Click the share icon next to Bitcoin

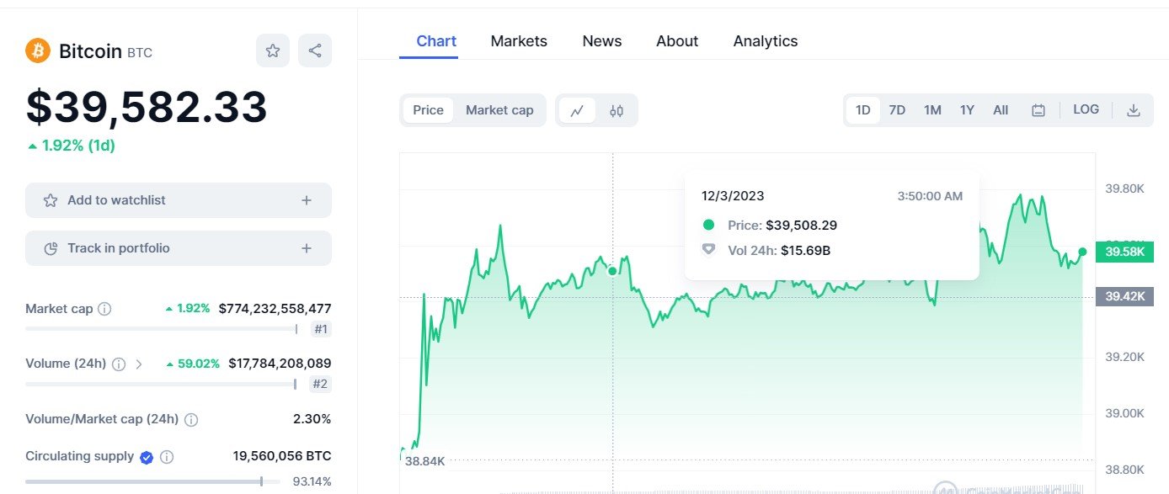tap(315, 50)
